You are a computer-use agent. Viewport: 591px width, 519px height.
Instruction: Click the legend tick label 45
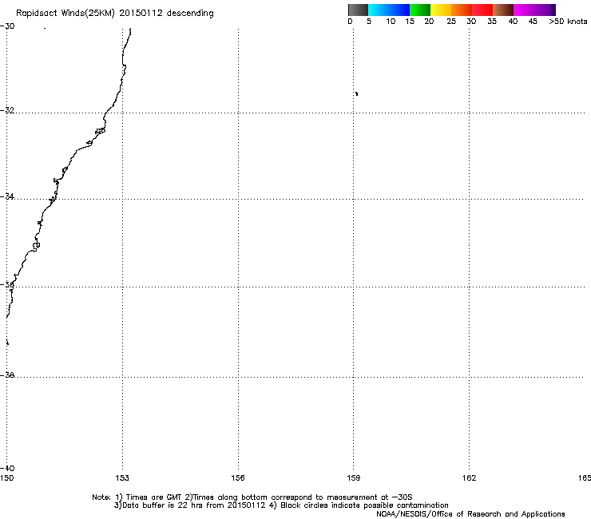(x=533, y=22)
